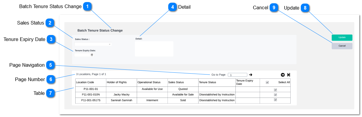This screenshot has width=362, height=117.
Task: Click Disestablished by Instruction in P11-001-0517S row
Action: (x=217, y=100)
